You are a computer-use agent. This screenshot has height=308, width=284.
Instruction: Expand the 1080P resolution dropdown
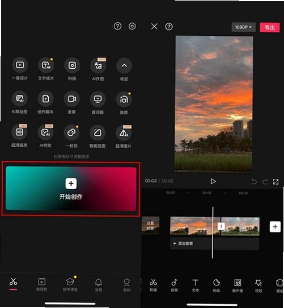pos(243,27)
